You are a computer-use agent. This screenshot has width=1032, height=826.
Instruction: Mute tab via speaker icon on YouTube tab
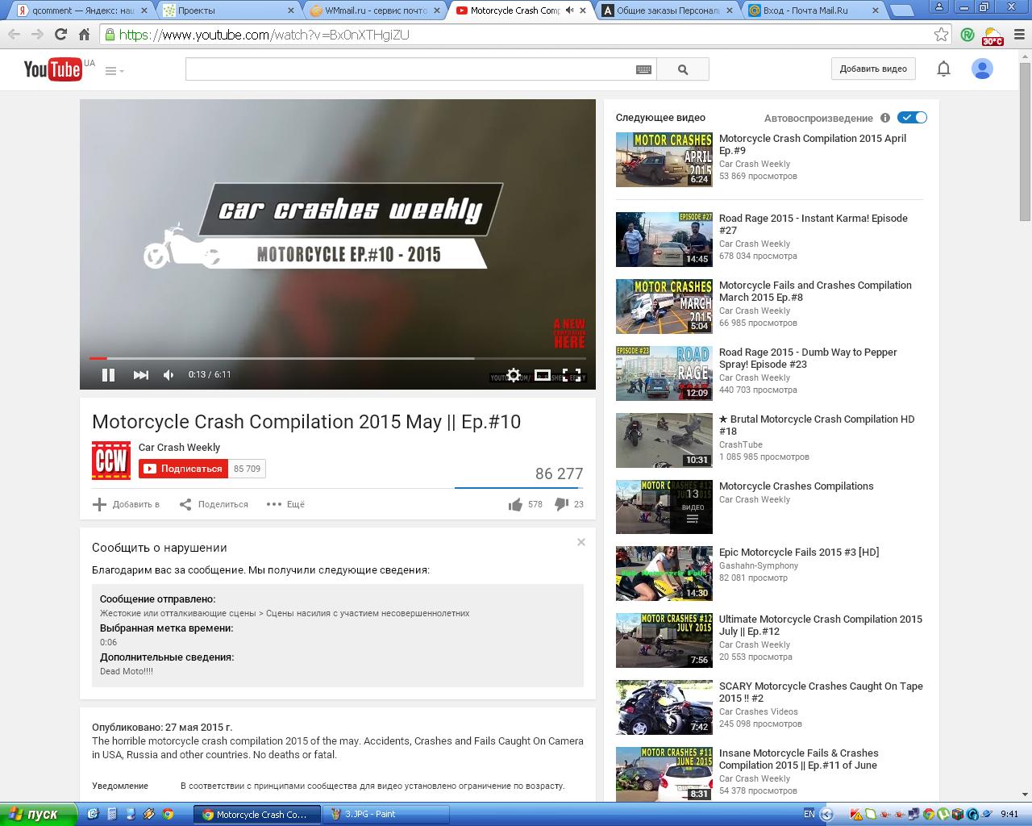pyautogui.click(x=569, y=10)
